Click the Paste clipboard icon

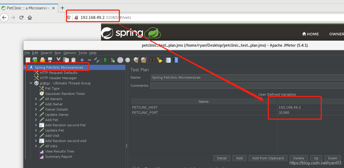(73, 60)
